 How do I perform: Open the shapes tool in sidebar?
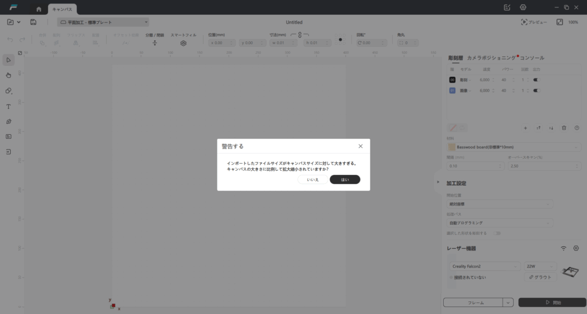(x=9, y=91)
